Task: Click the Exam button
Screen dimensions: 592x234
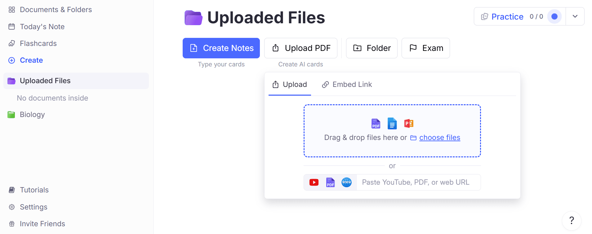Action: (x=426, y=48)
